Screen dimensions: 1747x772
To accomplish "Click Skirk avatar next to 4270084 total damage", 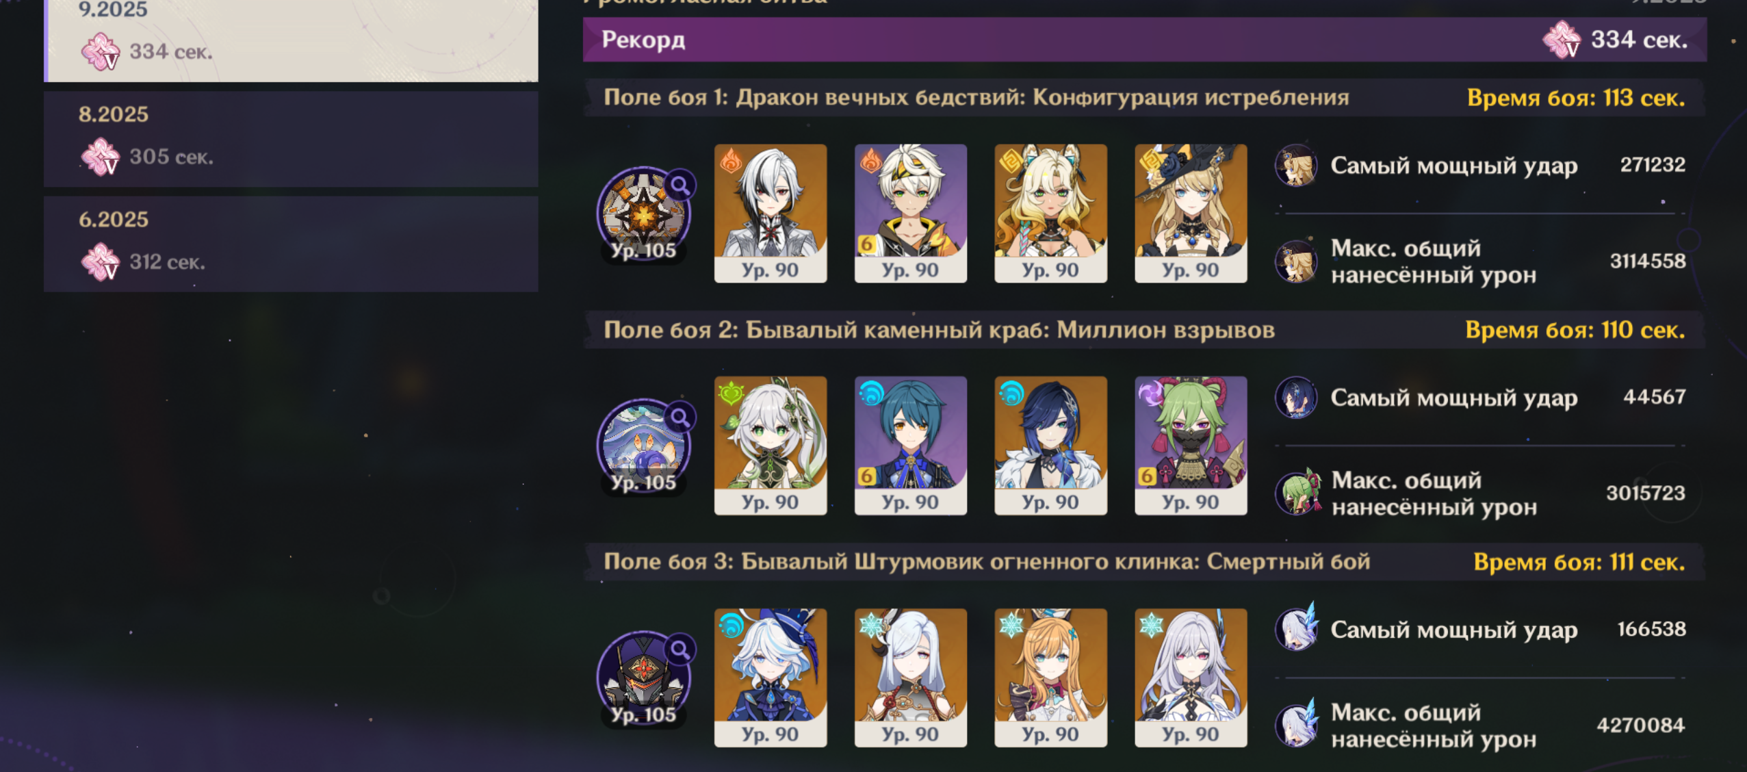I will point(1297,725).
